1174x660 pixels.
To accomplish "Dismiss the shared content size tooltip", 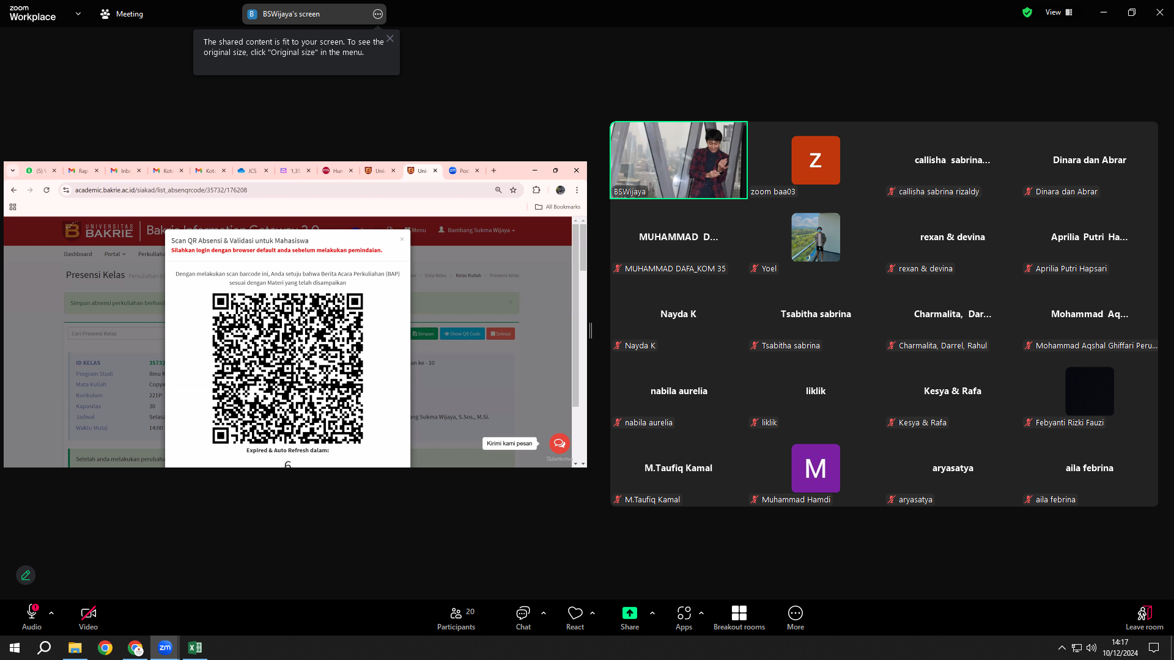I will [390, 38].
